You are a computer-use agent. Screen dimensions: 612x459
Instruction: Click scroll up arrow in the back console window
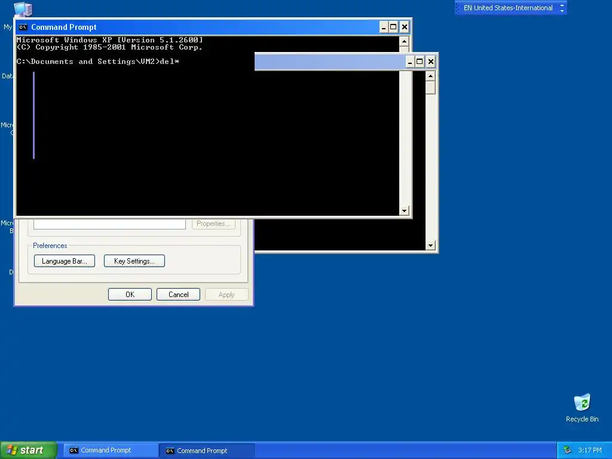pyautogui.click(x=430, y=76)
